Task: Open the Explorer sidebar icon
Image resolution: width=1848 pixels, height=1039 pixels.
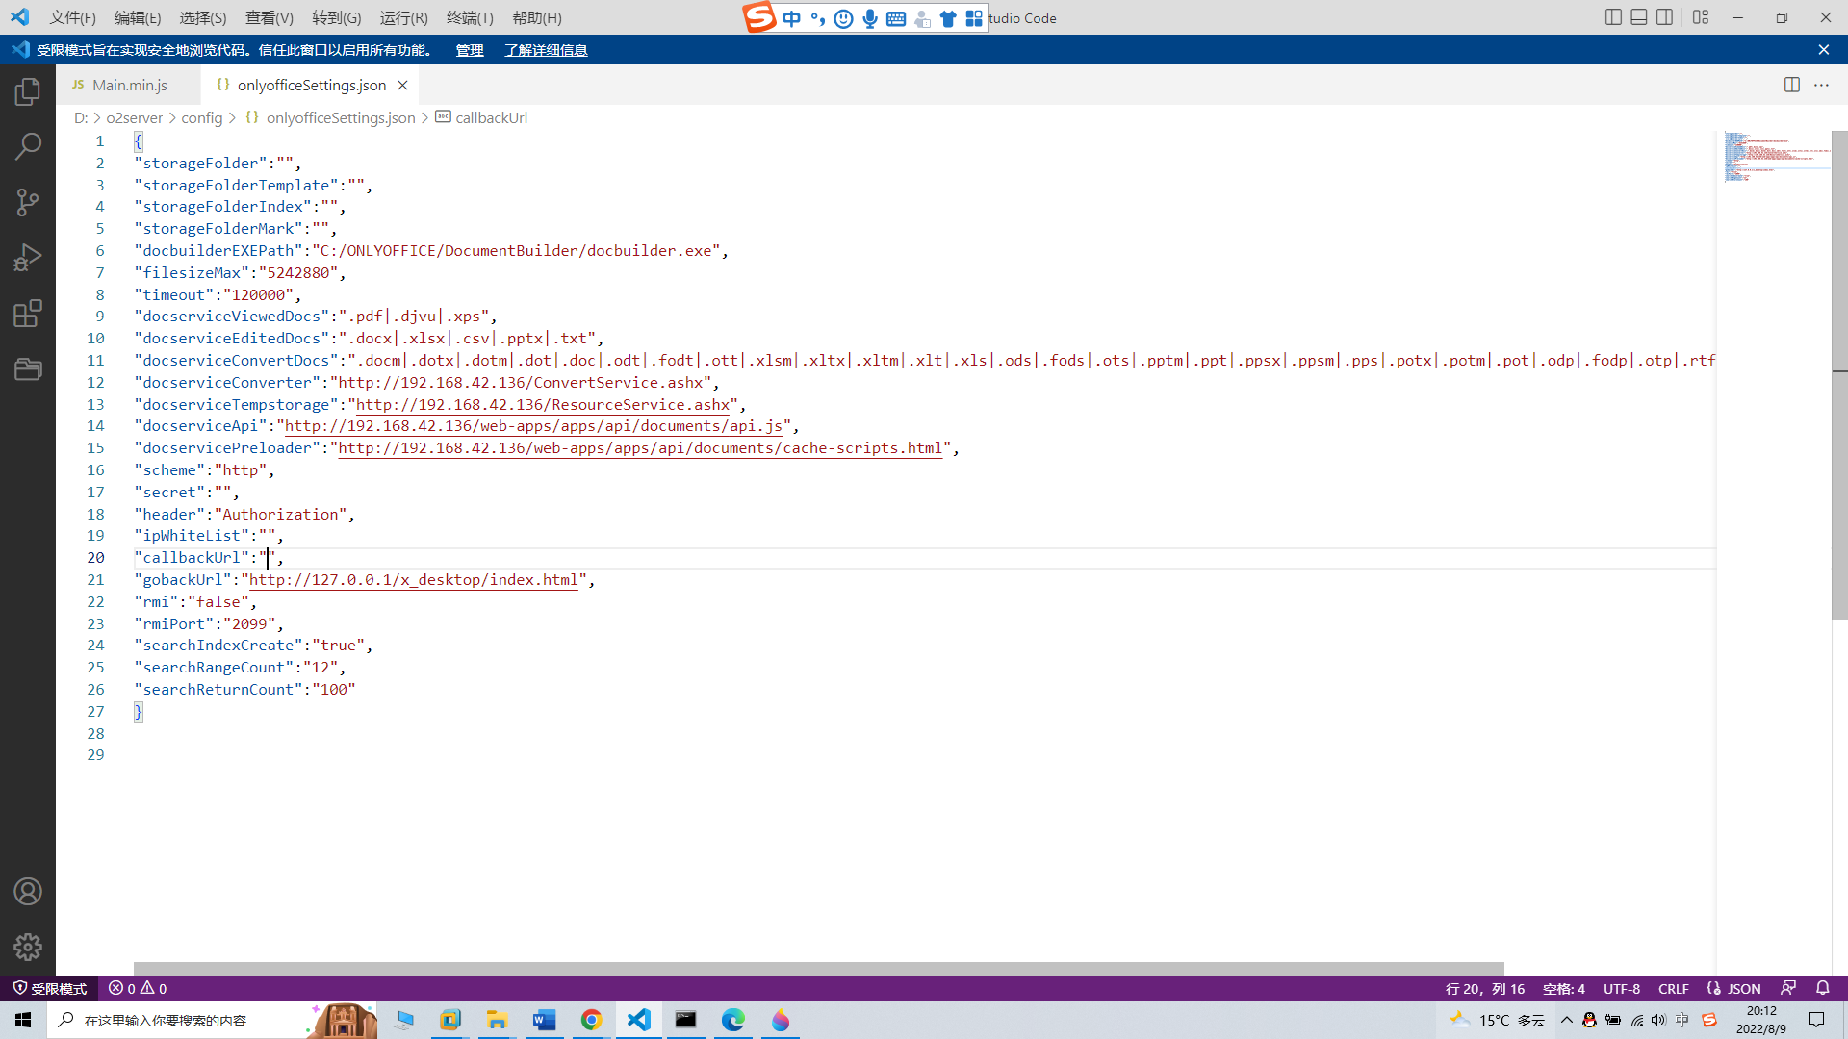Action: 28,91
